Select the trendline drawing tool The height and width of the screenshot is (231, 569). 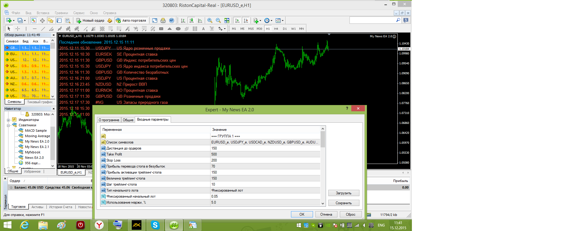[x=43, y=29]
